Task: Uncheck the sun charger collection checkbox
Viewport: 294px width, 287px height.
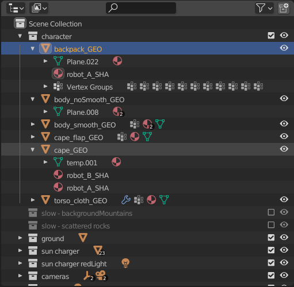Action: (271, 250)
